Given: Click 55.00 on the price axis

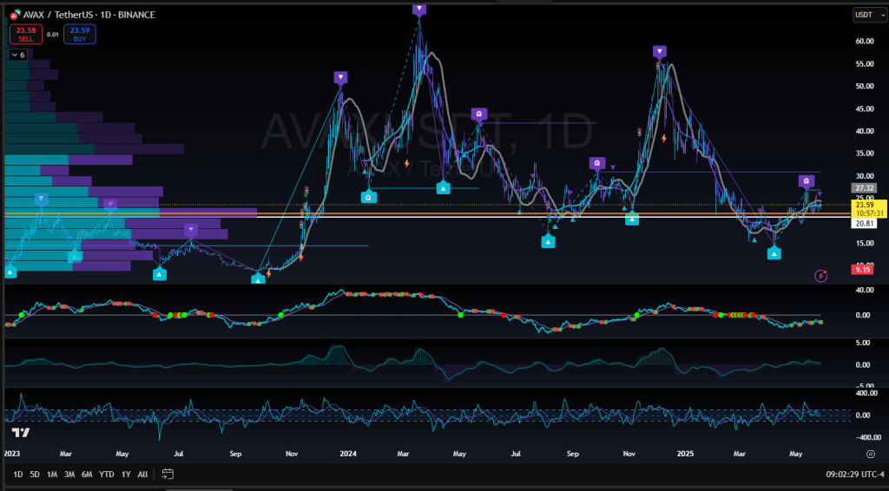Looking at the screenshot, I should pyautogui.click(x=865, y=64).
